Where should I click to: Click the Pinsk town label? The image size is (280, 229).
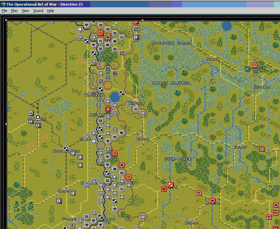[x=213, y=59]
